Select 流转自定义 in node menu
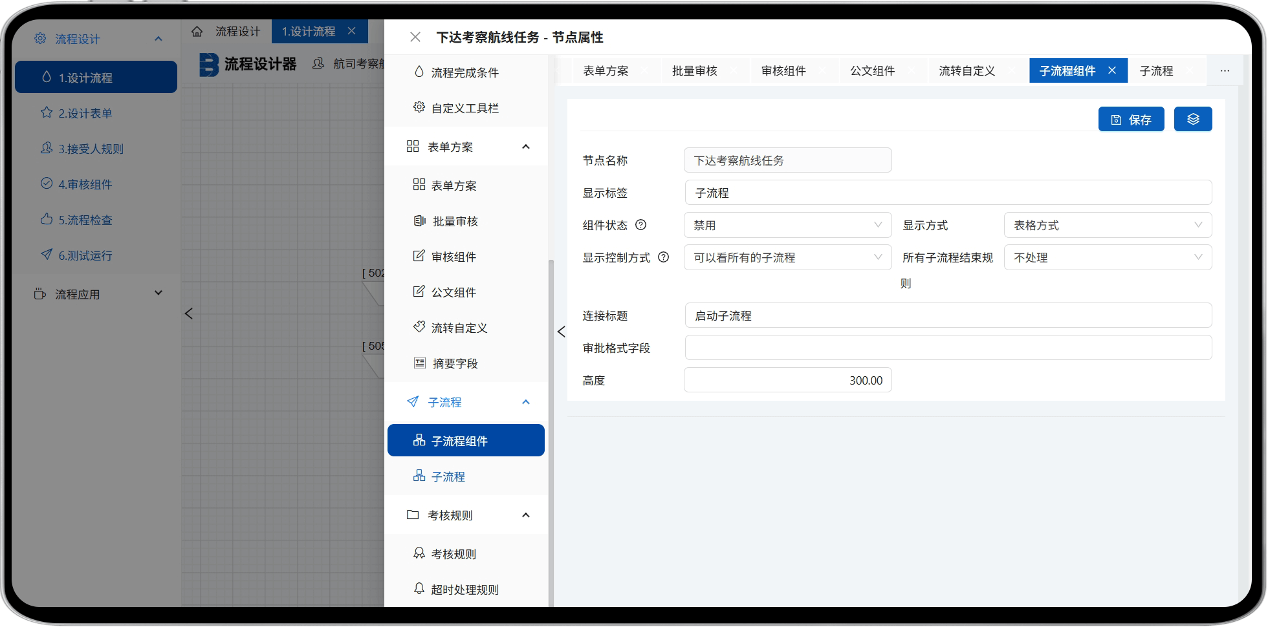Image resolution: width=1268 pixels, height=627 pixels. [466, 328]
